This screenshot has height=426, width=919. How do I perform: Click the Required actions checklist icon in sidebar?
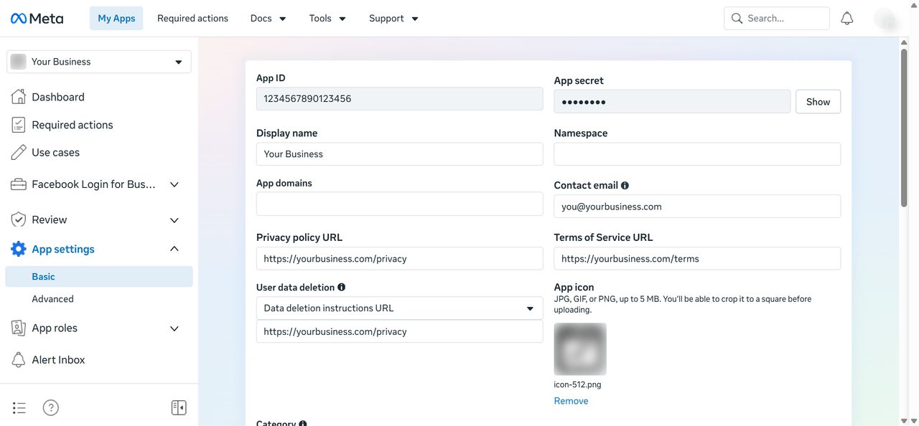coord(19,125)
